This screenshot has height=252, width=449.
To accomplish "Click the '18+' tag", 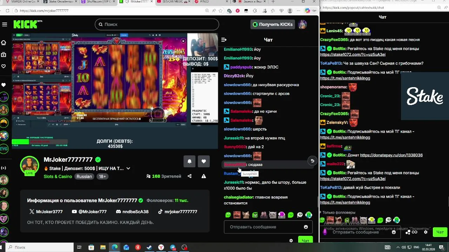I will tap(102, 176).
